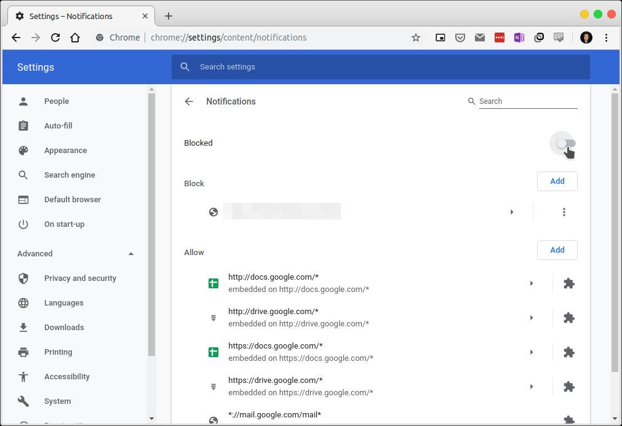Enable the Blocked notifications toggle
The width and height of the screenshot is (622, 426).
pos(564,143)
